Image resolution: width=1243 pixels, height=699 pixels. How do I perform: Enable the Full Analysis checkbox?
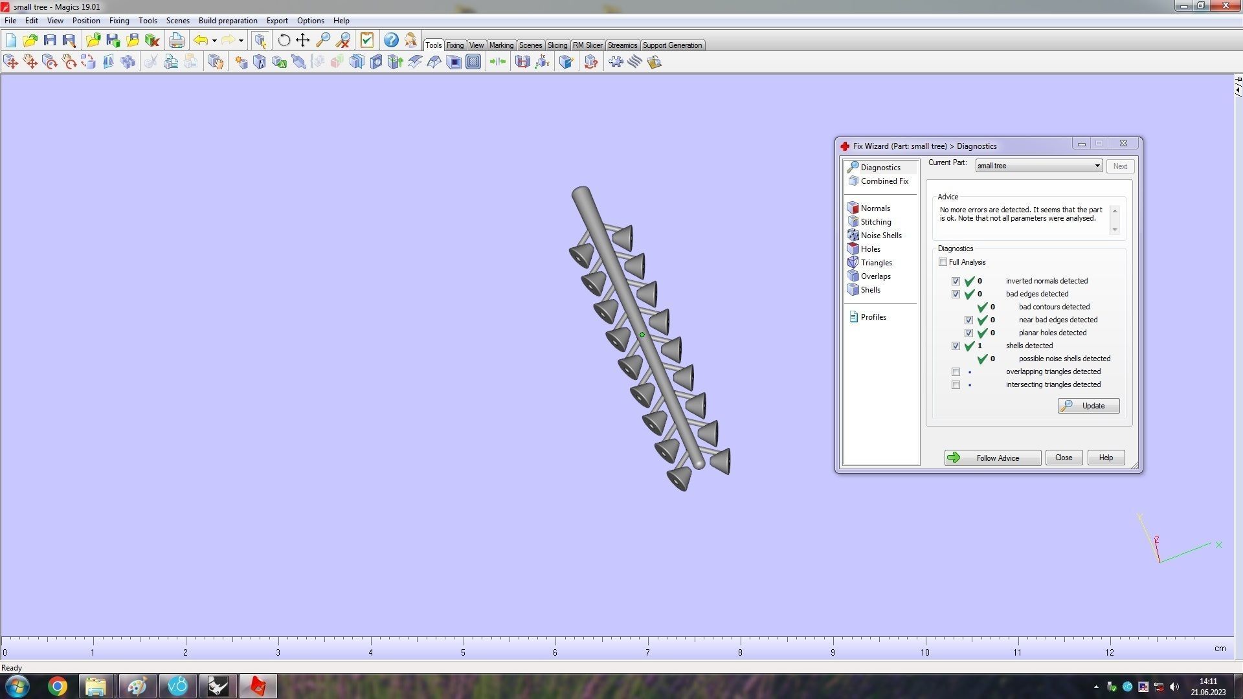click(x=943, y=262)
